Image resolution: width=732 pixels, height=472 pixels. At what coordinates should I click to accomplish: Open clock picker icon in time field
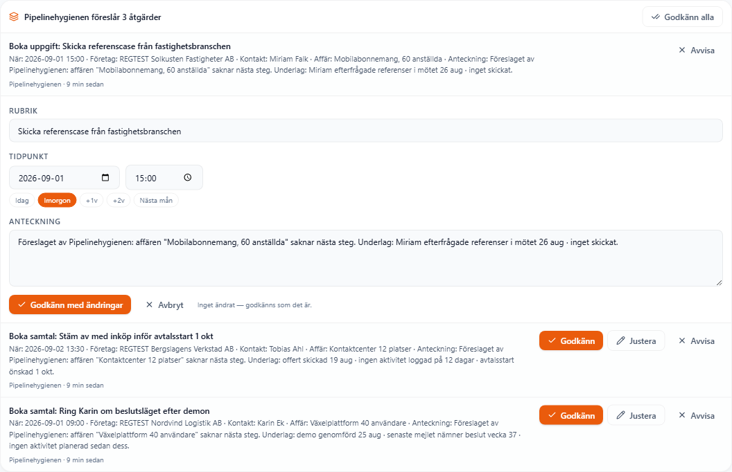tap(188, 178)
